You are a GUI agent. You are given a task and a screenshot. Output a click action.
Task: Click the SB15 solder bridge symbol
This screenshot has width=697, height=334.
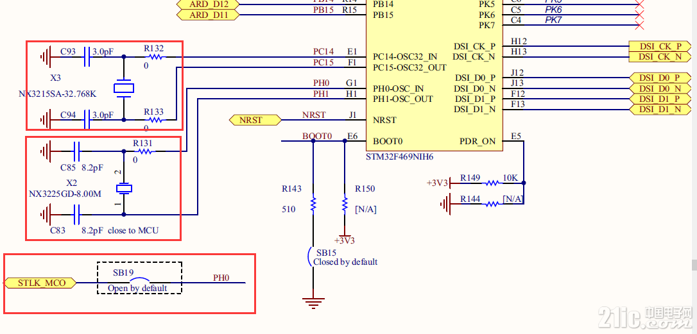310,256
